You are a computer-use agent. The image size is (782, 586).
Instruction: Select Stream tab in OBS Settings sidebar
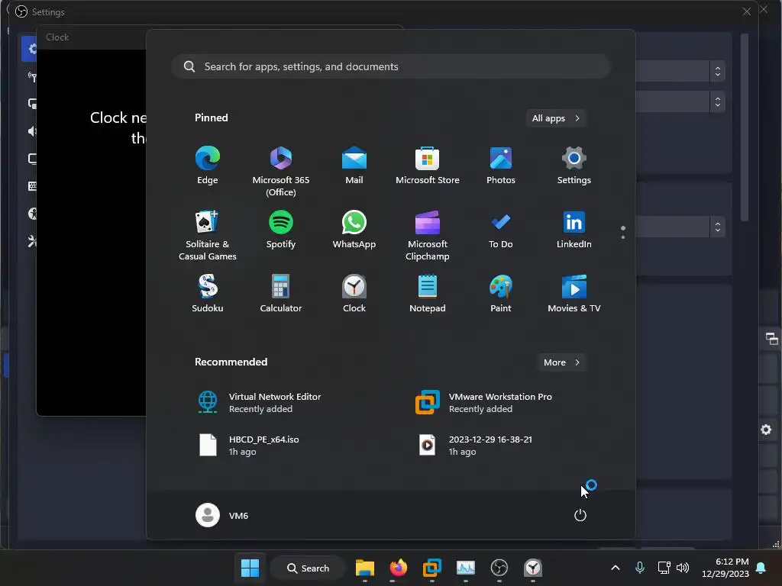(32, 76)
